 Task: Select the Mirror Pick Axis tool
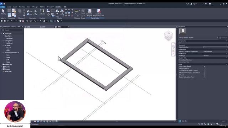click(x=57, y=11)
